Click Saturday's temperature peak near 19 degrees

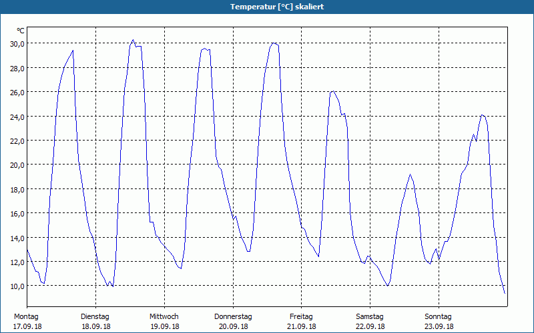(x=411, y=174)
